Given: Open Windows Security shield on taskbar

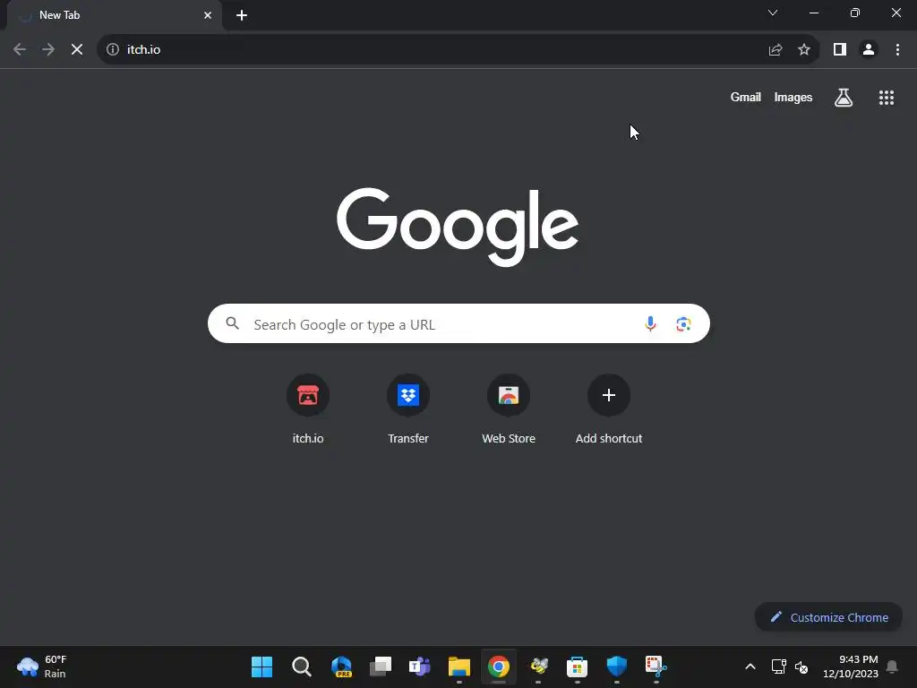Looking at the screenshot, I should tap(616, 666).
